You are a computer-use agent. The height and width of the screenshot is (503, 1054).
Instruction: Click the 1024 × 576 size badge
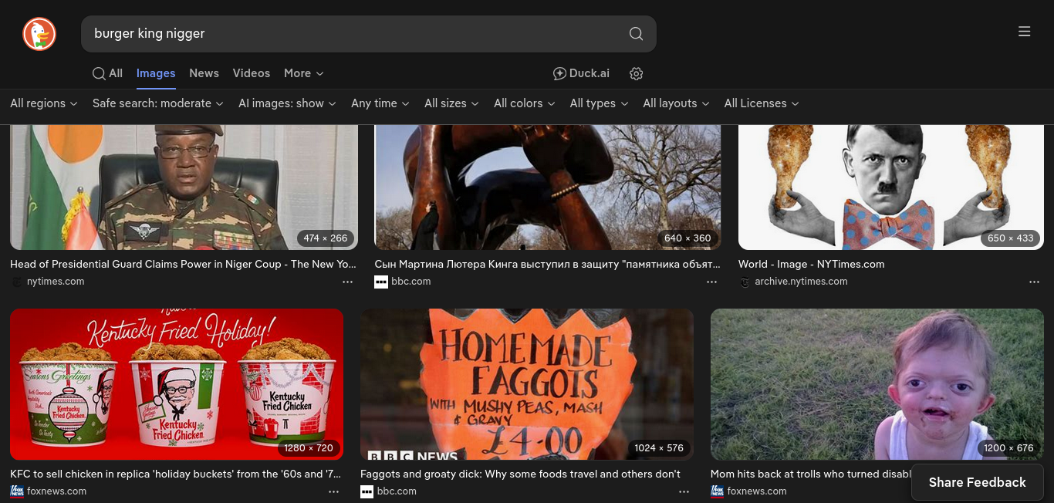pyautogui.click(x=659, y=447)
